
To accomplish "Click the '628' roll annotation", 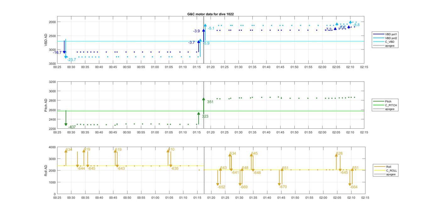I will [x=339, y=154].
